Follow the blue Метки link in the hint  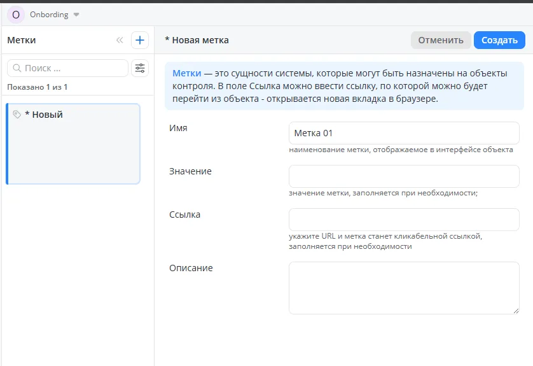pyautogui.click(x=187, y=73)
